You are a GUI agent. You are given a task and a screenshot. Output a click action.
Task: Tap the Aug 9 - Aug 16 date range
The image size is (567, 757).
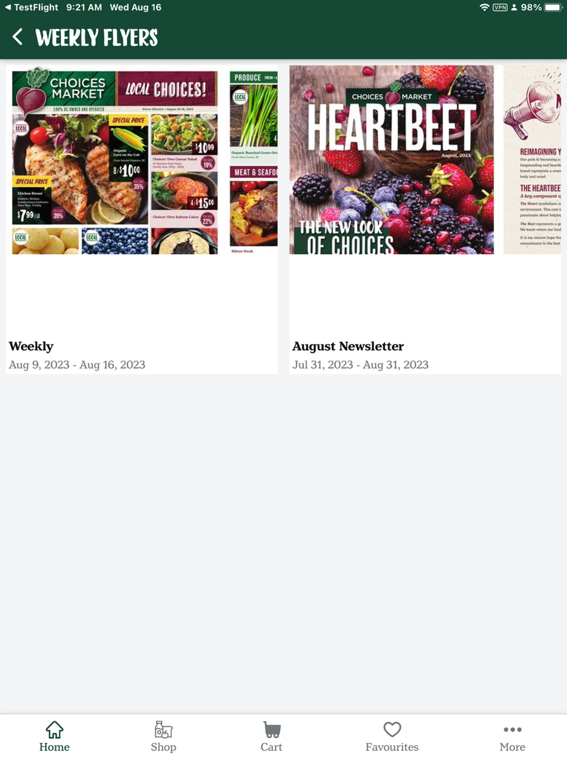(x=77, y=365)
